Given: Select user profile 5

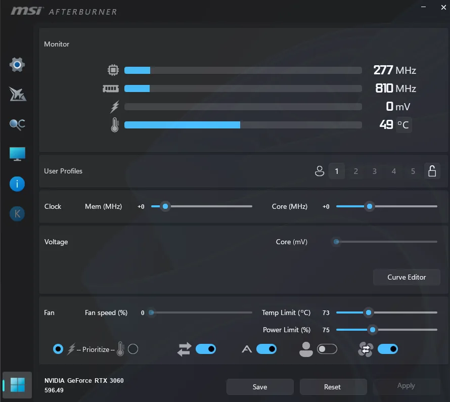Looking at the screenshot, I should pyautogui.click(x=413, y=171).
